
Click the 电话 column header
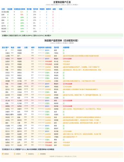[13, 48]
